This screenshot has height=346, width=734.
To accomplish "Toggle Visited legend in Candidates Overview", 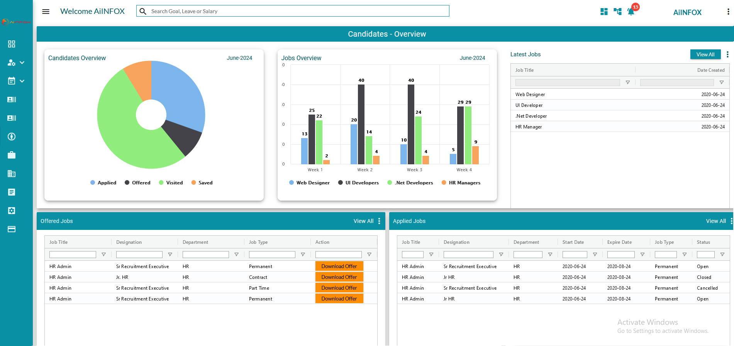I will [171, 183].
